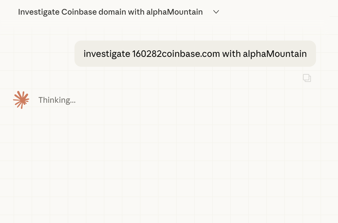Click "alphaMountain" in the message bubble
The image size is (338, 223).
click(x=275, y=53)
